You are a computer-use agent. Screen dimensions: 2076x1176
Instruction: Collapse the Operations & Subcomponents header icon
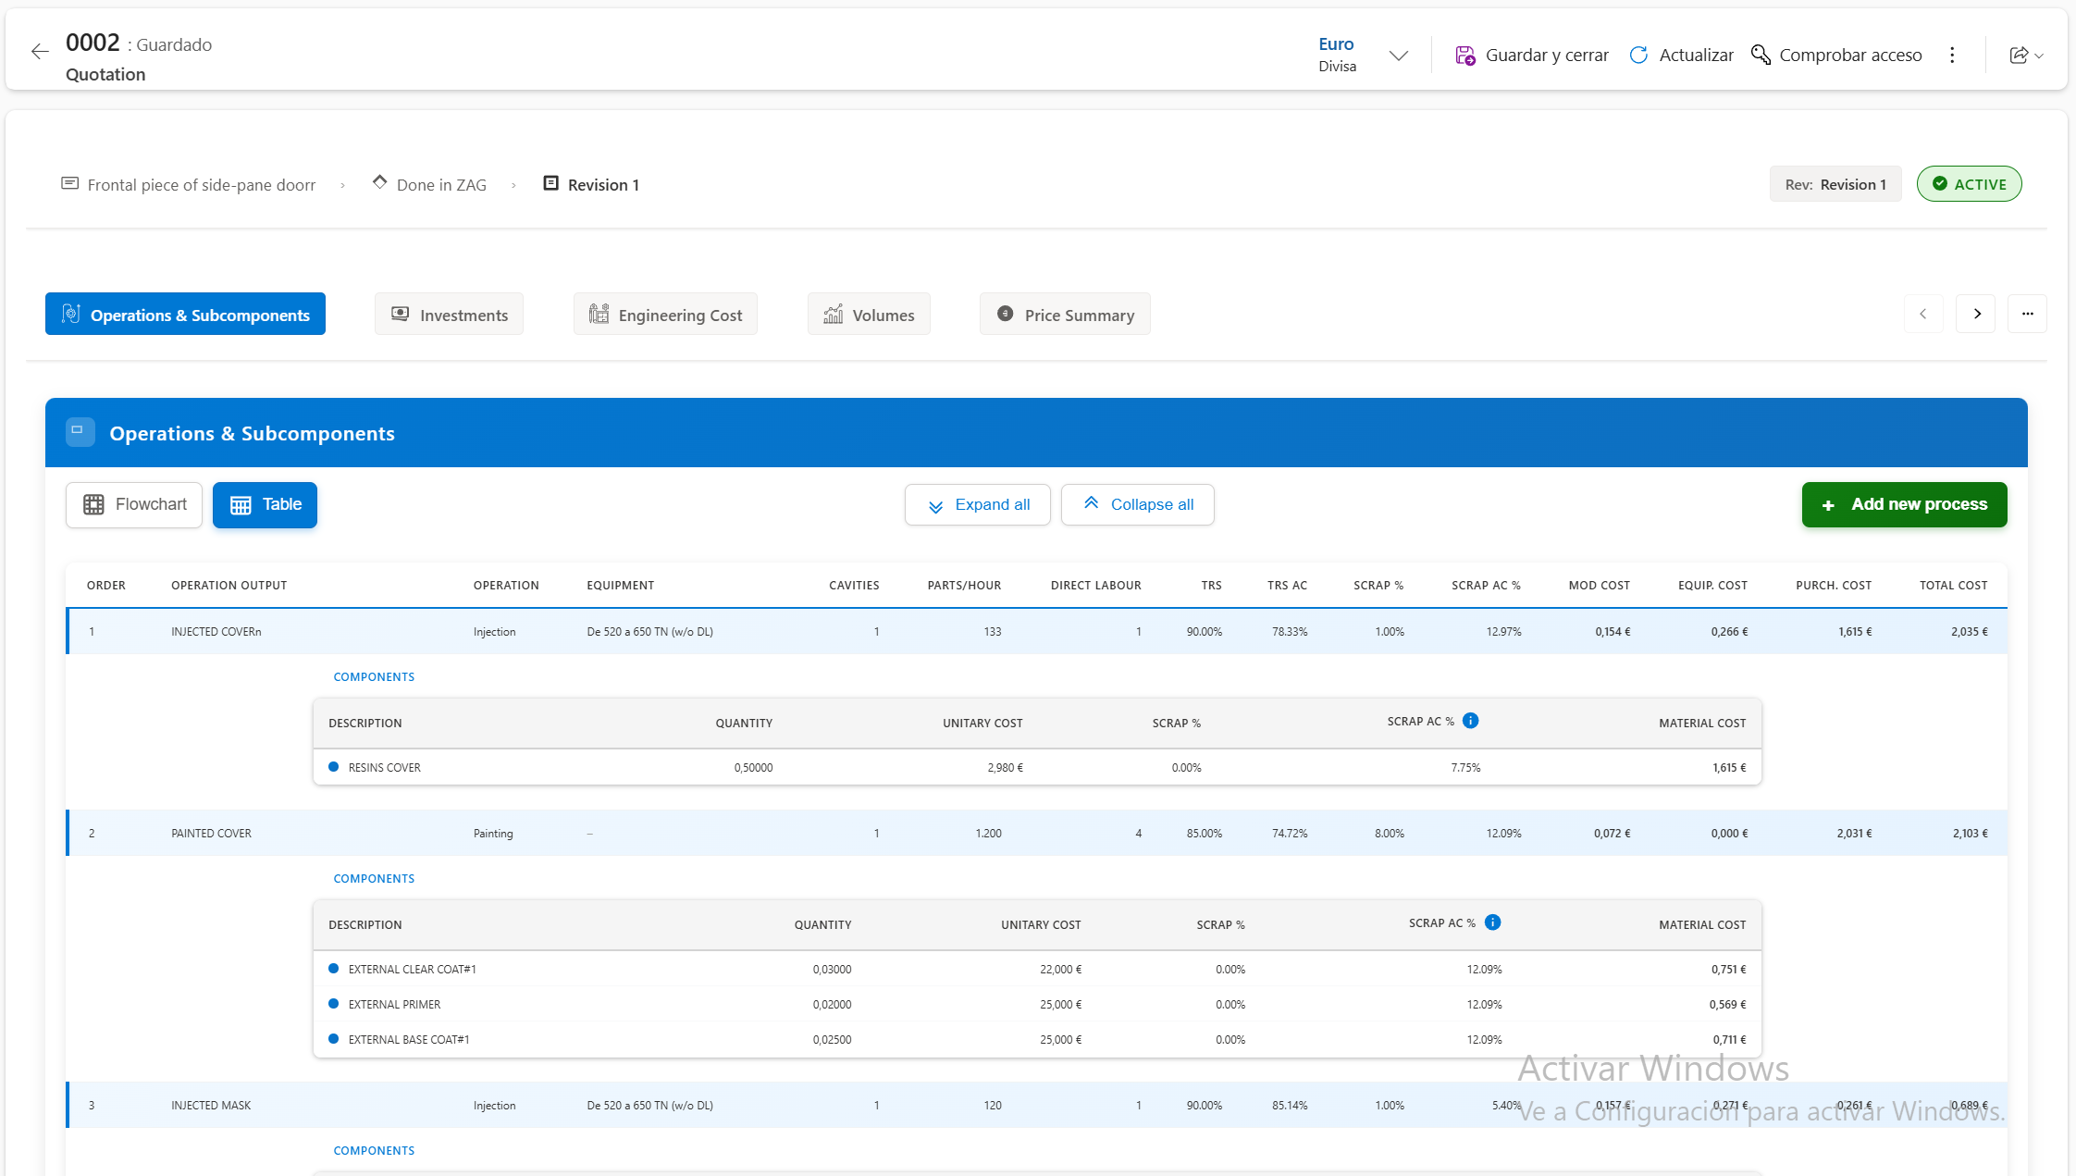[x=80, y=432]
